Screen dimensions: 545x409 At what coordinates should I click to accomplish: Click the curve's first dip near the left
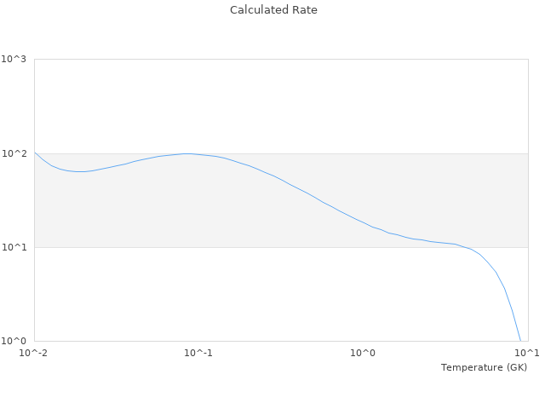coord(79,171)
